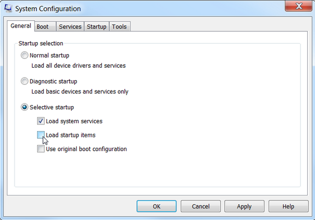Close the System Configuration window
Viewport: 315px width, 220px height.
tap(299, 6)
